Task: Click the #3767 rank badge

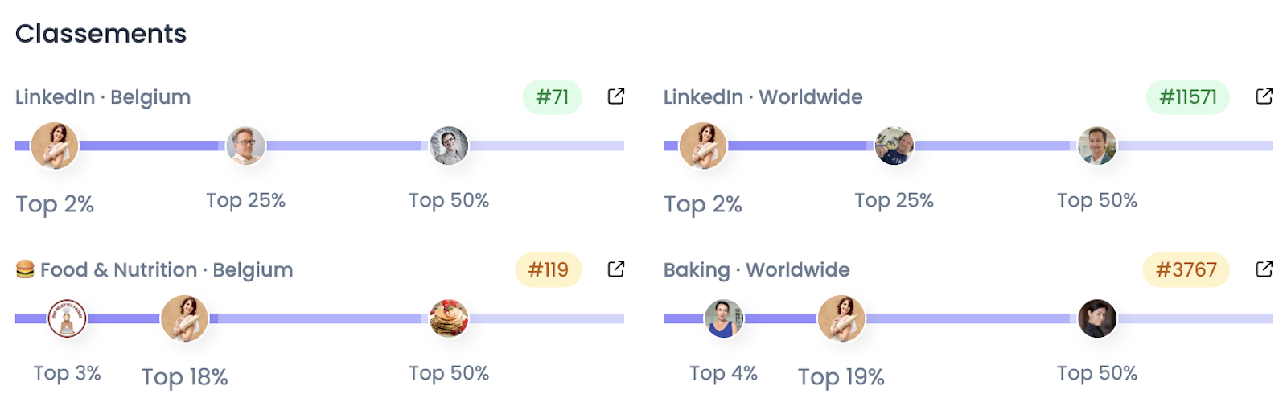Action: [1186, 270]
